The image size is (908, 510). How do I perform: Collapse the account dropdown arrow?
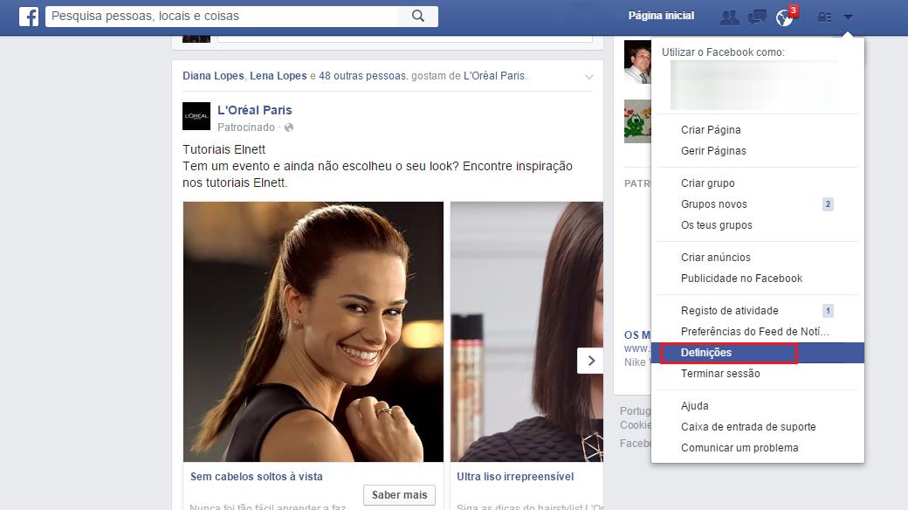tap(848, 17)
